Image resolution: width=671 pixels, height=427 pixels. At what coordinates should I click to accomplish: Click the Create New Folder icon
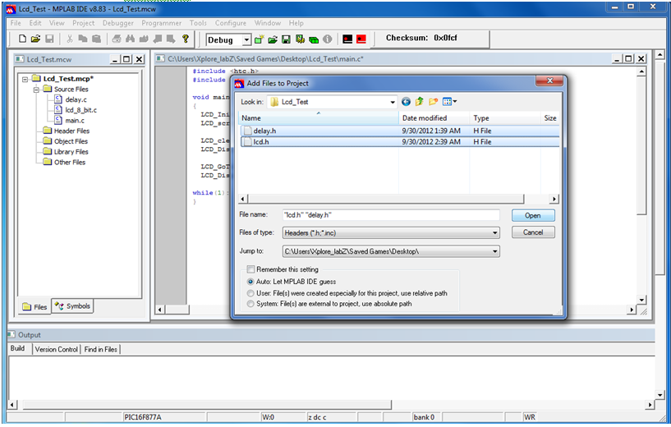433,102
